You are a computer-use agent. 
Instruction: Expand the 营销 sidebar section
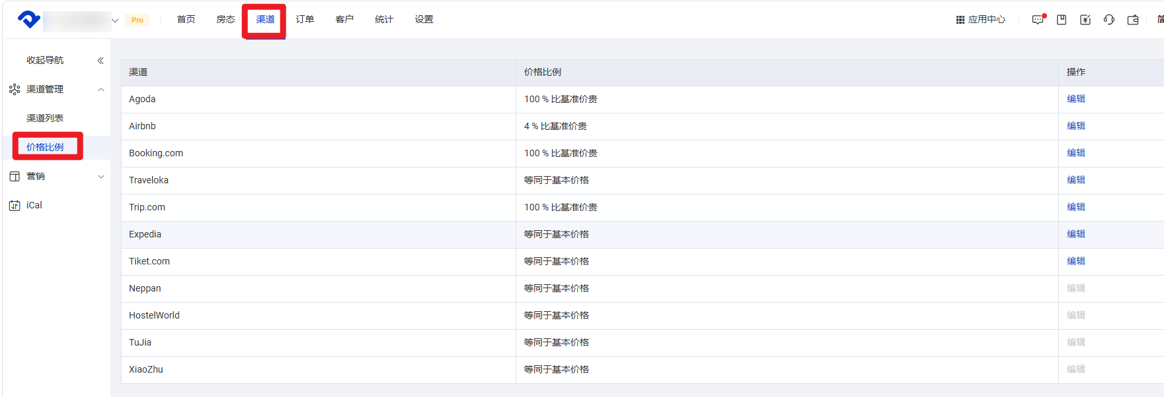pyautogui.click(x=101, y=177)
